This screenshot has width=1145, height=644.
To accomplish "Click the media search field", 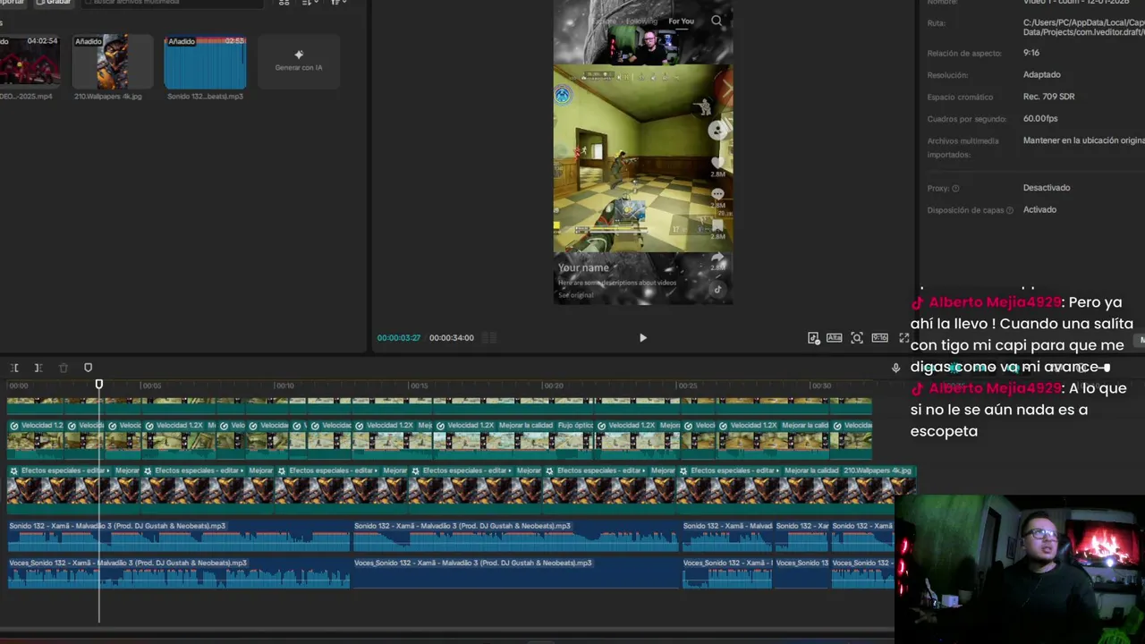I will [x=174, y=3].
